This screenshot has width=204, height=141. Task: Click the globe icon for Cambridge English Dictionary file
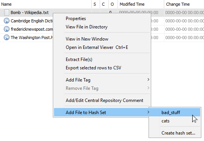(6, 21)
